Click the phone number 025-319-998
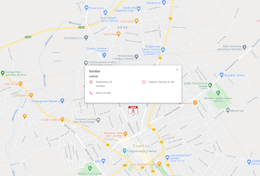260x176 pixels. tap(103, 93)
